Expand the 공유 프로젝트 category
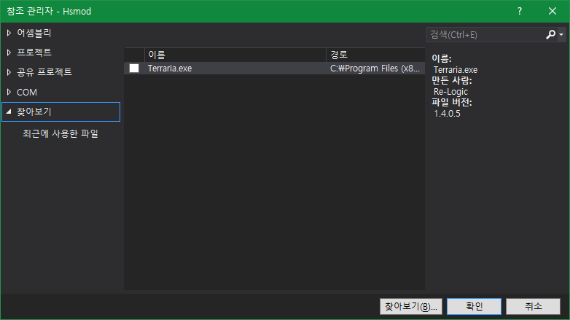The image size is (570, 320). [x=9, y=72]
